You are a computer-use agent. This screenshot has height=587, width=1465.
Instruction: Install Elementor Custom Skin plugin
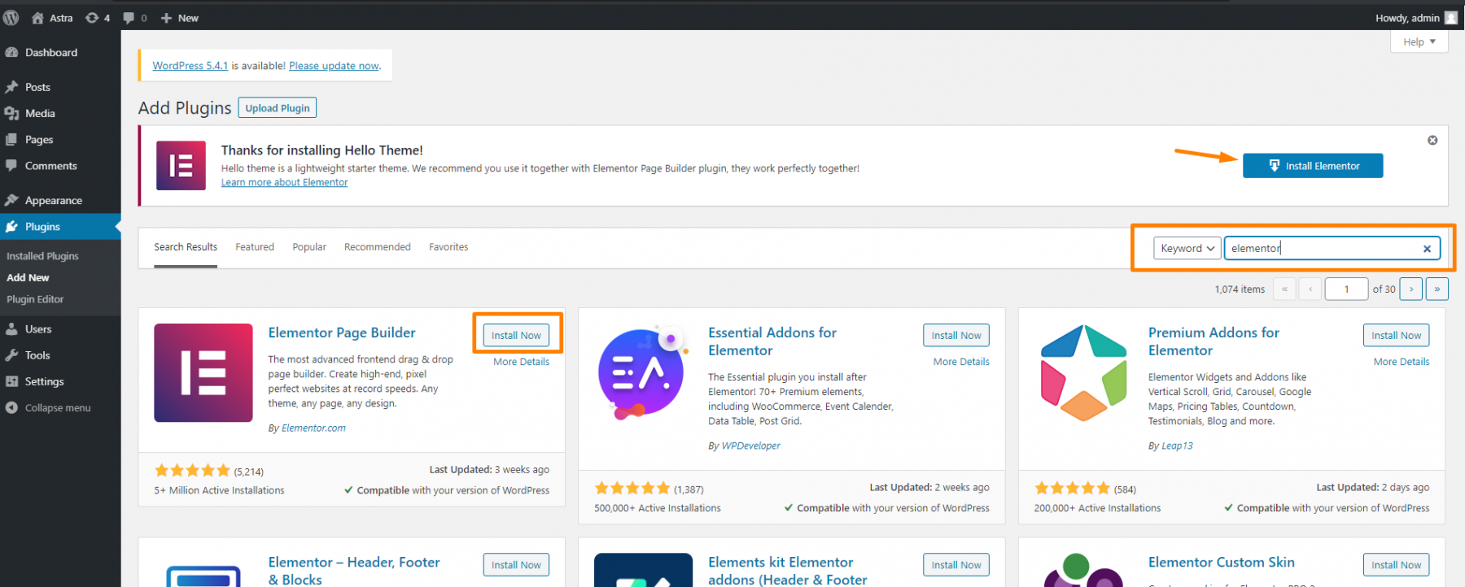[x=1396, y=565]
